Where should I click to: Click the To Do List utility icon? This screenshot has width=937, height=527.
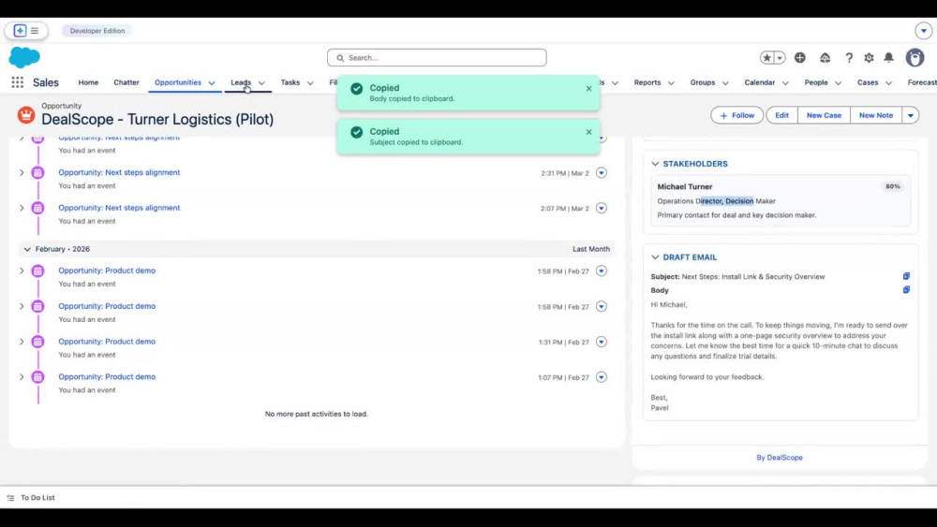(x=10, y=498)
